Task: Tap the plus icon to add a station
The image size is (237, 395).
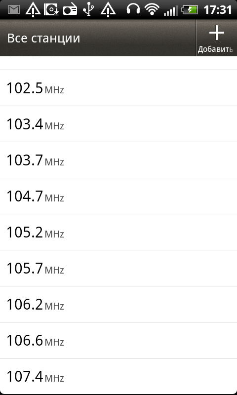Action: pos(216,34)
